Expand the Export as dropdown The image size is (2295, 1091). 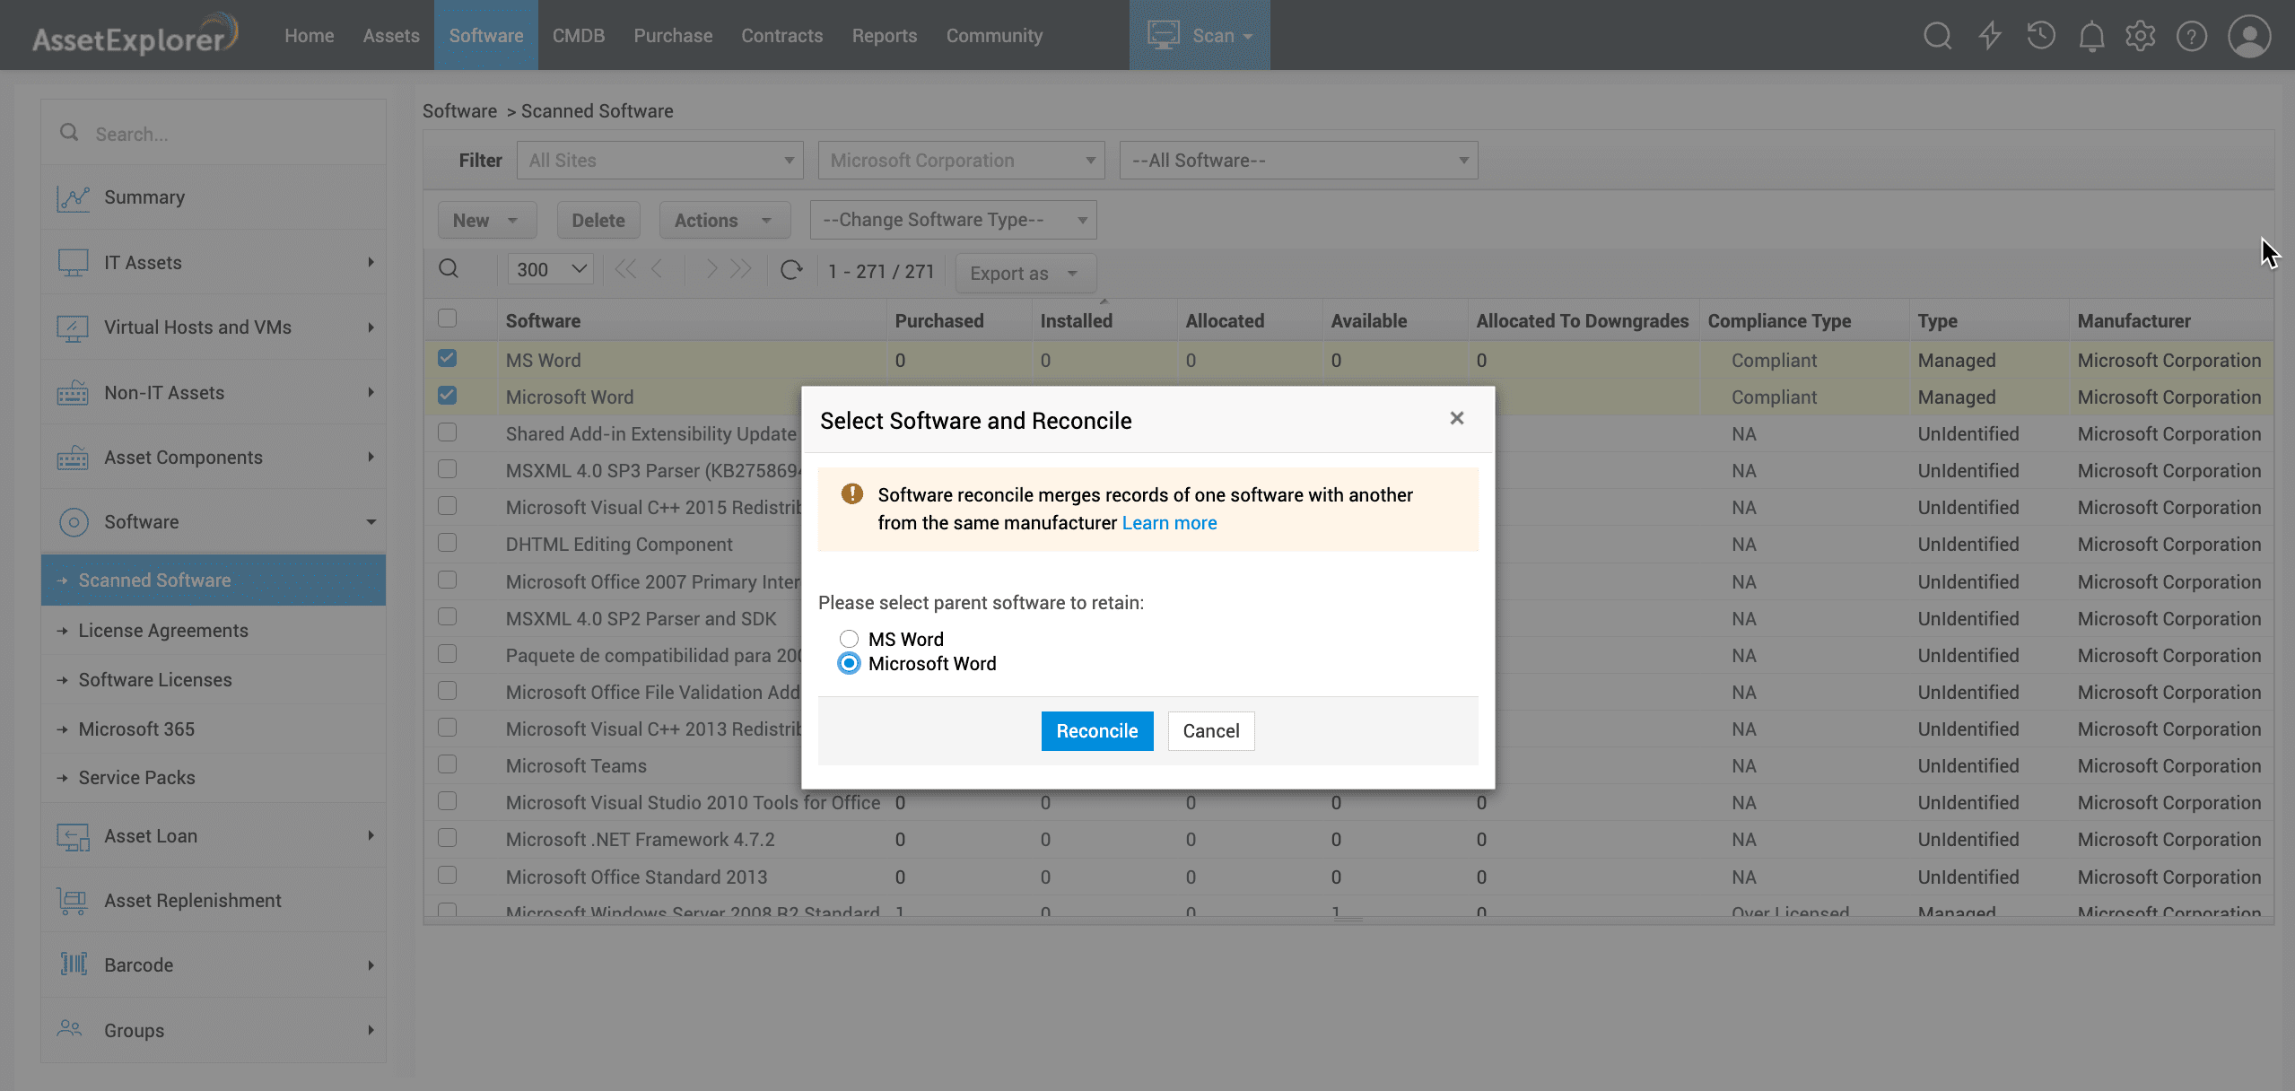(1025, 274)
